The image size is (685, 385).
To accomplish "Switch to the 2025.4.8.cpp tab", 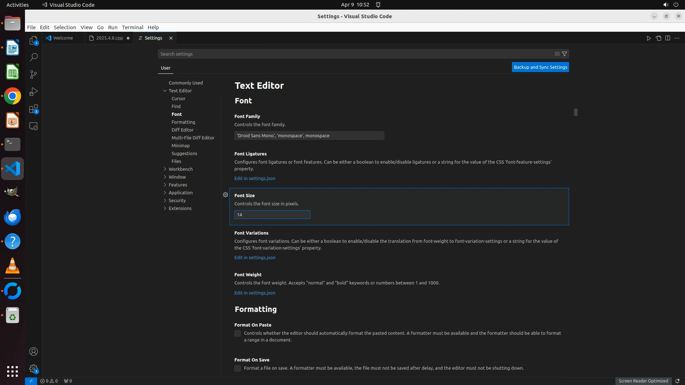I will click(109, 38).
